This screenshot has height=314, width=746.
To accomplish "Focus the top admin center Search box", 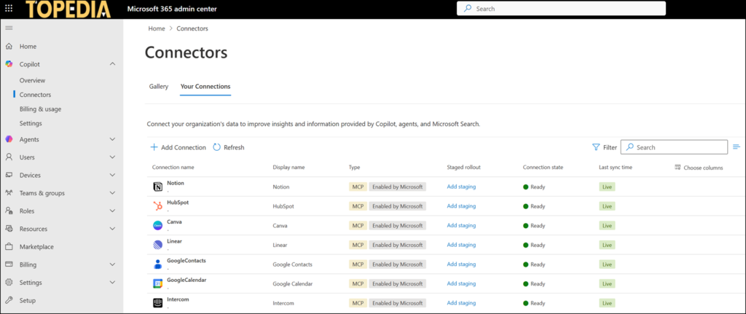I will point(561,9).
